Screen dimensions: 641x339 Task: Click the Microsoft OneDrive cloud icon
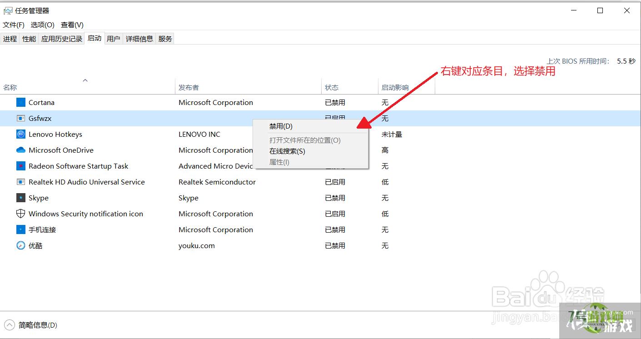coord(20,150)
